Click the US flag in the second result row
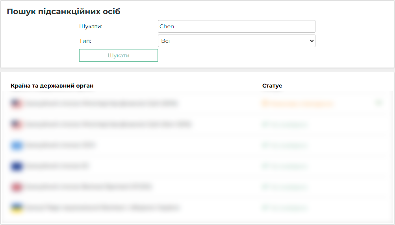 (16, 124)
